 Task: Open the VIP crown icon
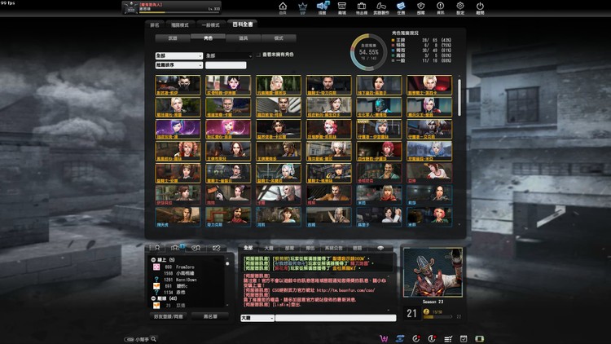pyautogui.click(x=302, y=7)
